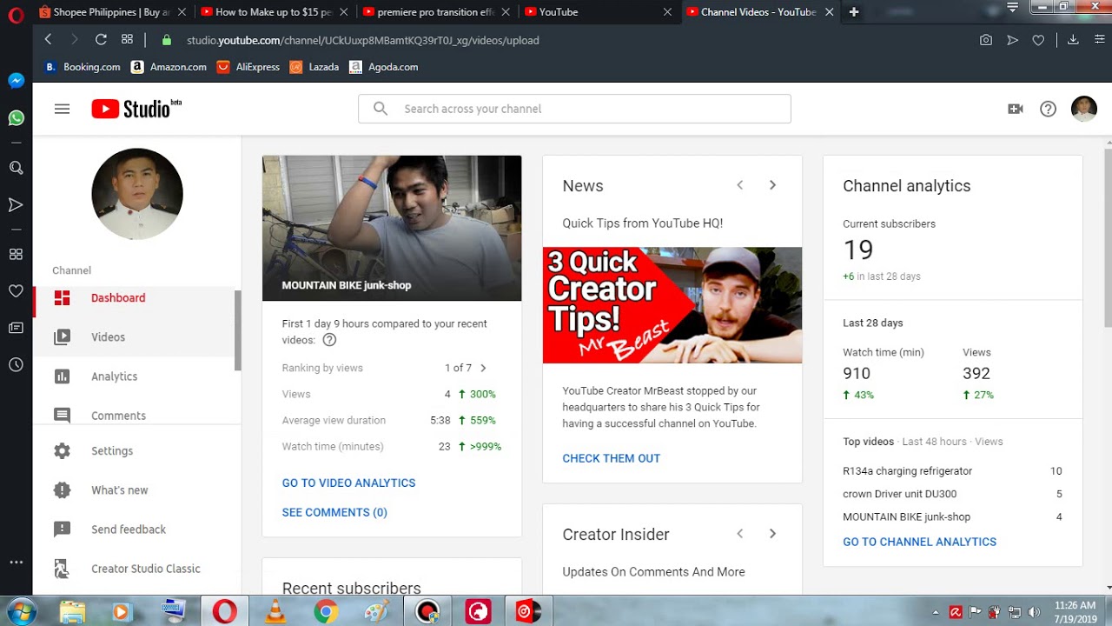Screen dimensions: 1112x626
Task: Open the Easy Setup icon at toolbar end
Action: pos(1098,40)
